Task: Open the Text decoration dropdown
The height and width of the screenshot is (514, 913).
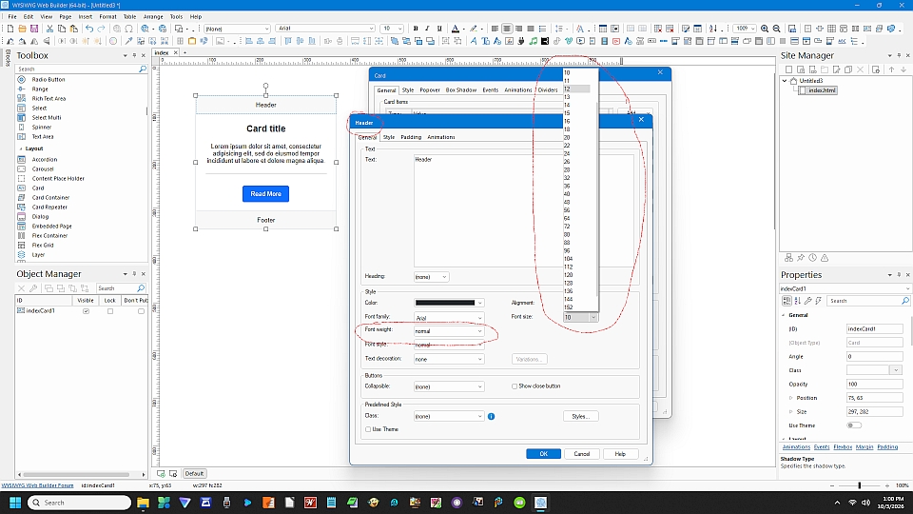Action: pos(449,359)
